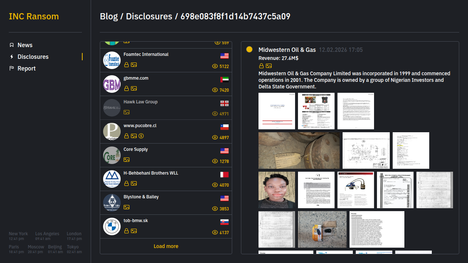Select the H-Behbehani Brothers WLL entry
This screenshot has width=468, height=263.
click(x=151, y=173)
